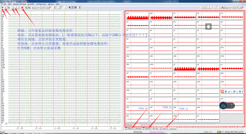Click the pencil annotation icon
Image resolution: width=246 pixels, height=134 pixels.
(x=55, y=7)
